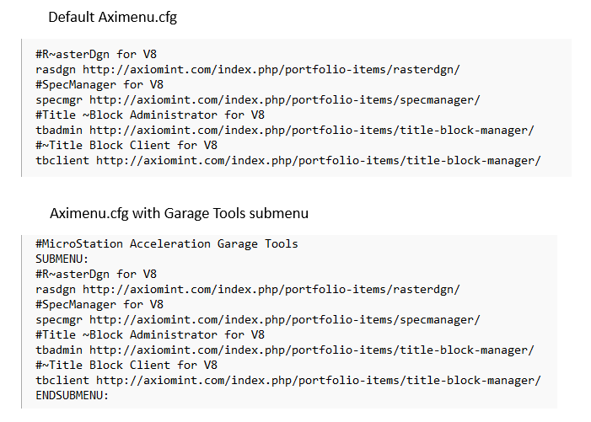This screenshot has width=591, height=422.
Task: Click the Default Aximenu.cfg heading
Action: 112,18
